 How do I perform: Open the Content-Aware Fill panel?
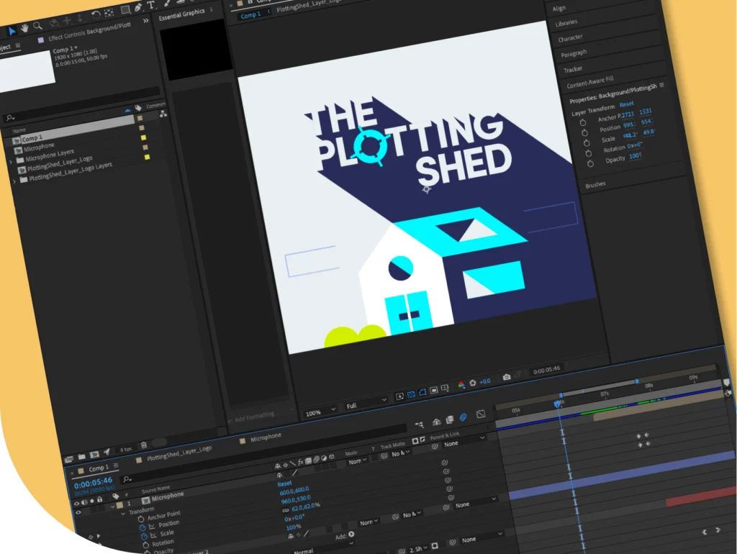pos(590,82)
